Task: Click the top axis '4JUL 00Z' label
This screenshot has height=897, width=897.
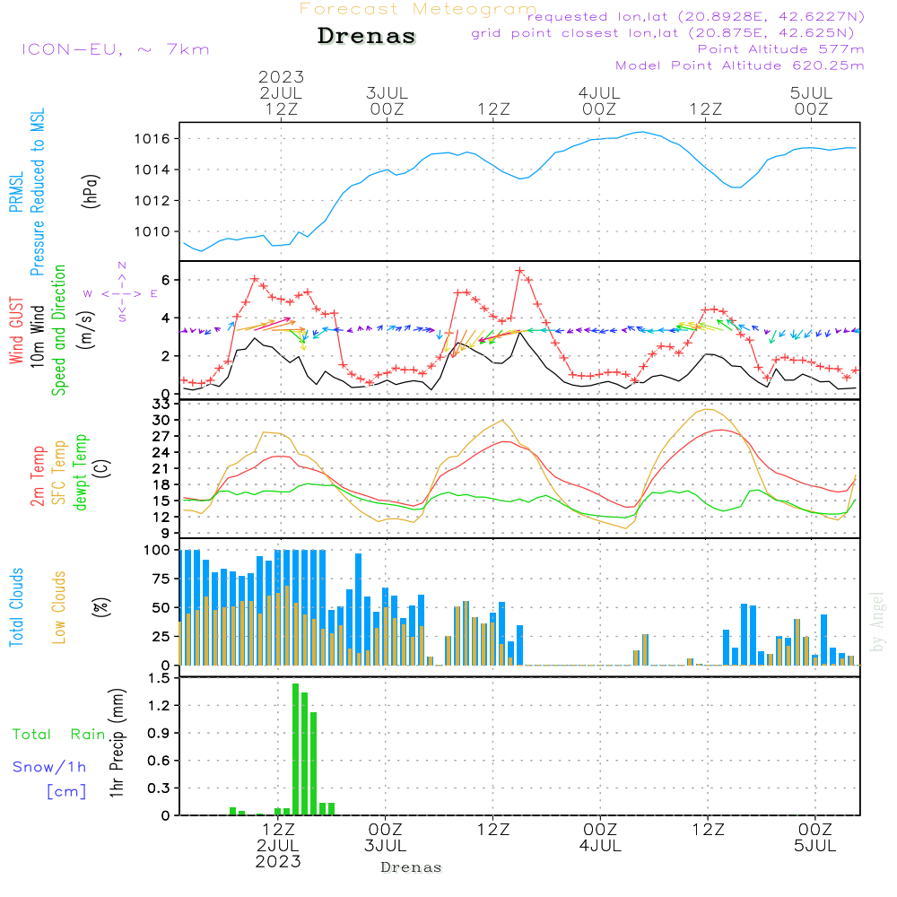Action: (x=599, y=100)
